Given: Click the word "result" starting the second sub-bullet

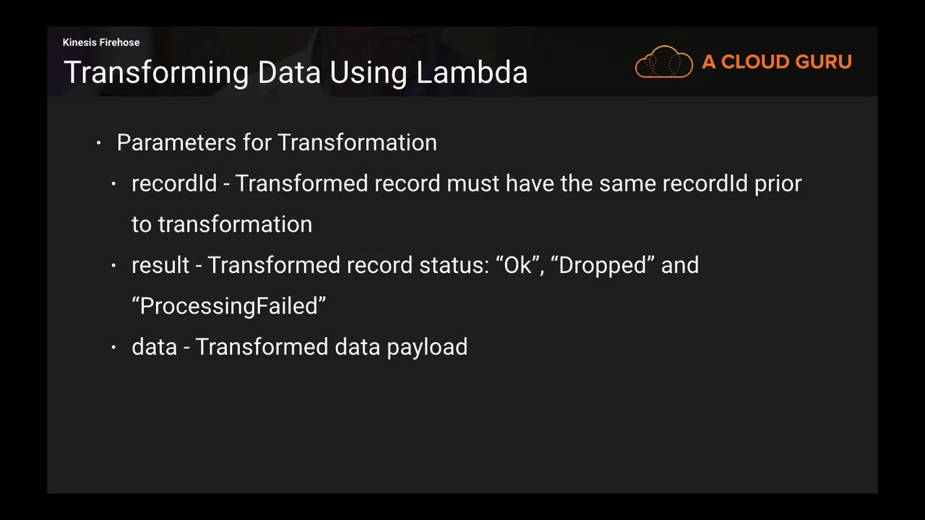Looking at the screenshot, I should [160, 265].
